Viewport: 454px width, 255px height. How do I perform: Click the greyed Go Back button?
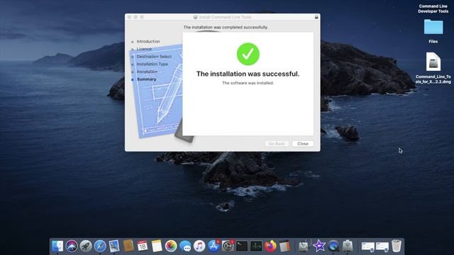pos(277,144)
